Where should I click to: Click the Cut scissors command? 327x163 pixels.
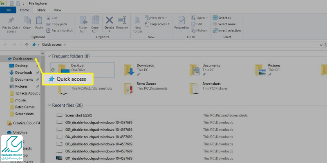tap(52, 18)
